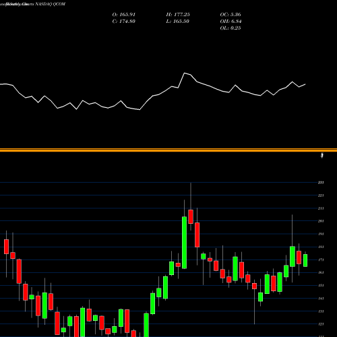
Task: Click the OC: 5.36 reading
Action: [x=231, y=15]
